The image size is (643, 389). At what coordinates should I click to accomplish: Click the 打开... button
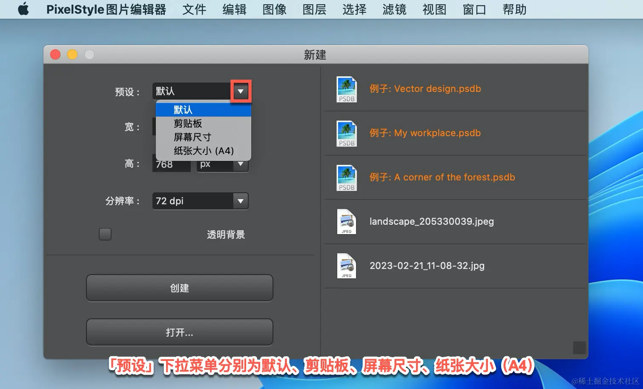[179, 332]
